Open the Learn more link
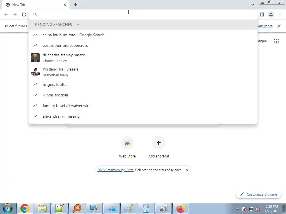Image resolution: width=286 pixels, height=214 pixels. click(265, 26)
